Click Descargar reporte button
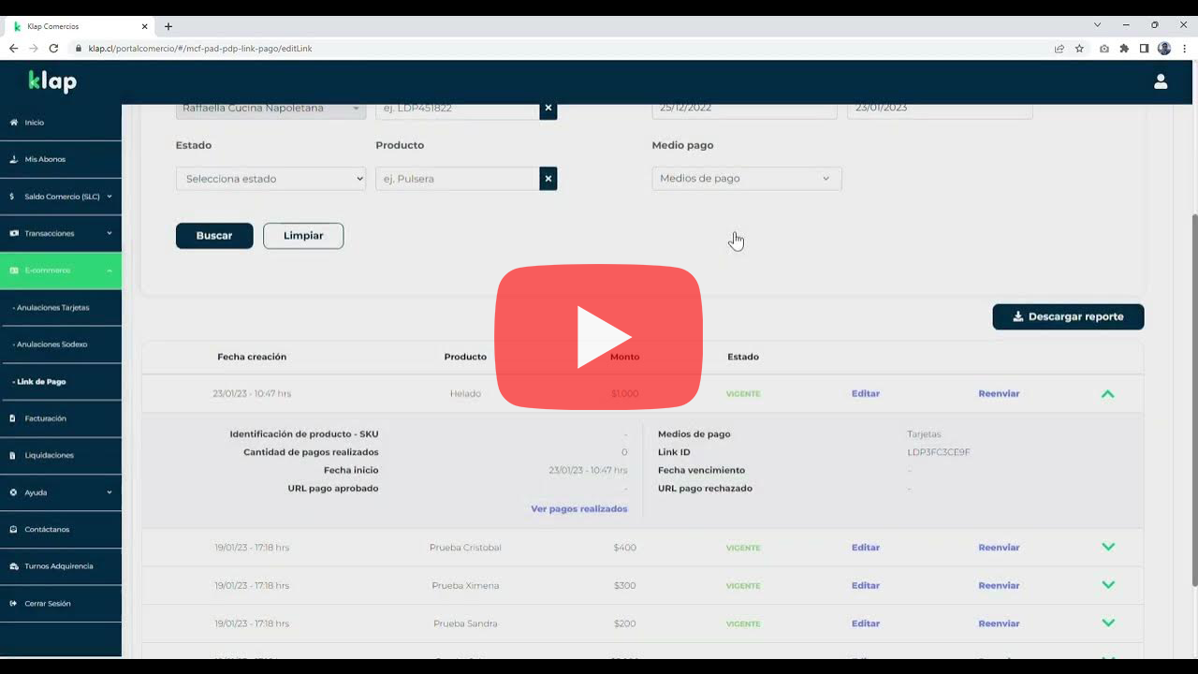The height and width of the screenshot is (674, 1198). 1068,316
